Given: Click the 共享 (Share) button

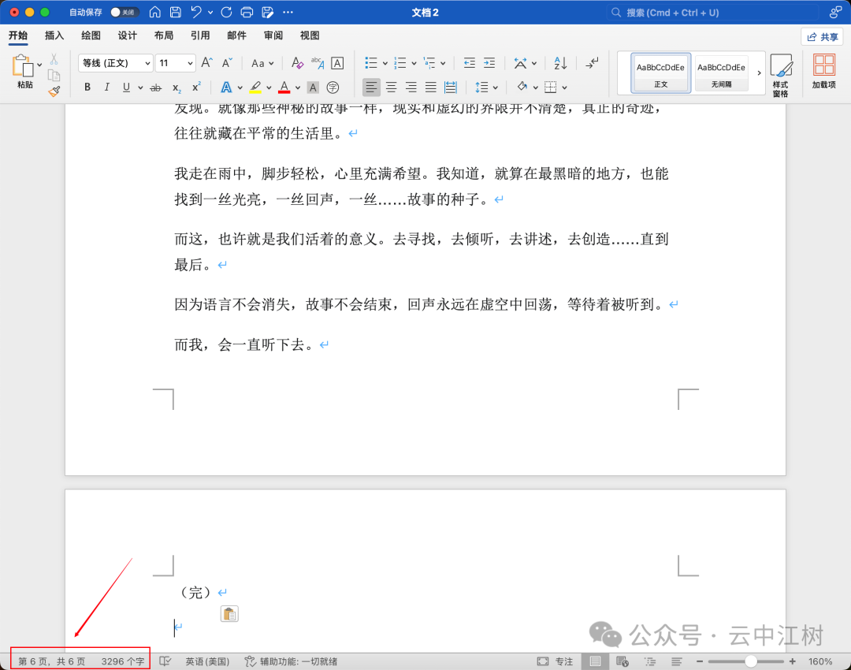Looking at the screenshot, I should coord(822,37).
